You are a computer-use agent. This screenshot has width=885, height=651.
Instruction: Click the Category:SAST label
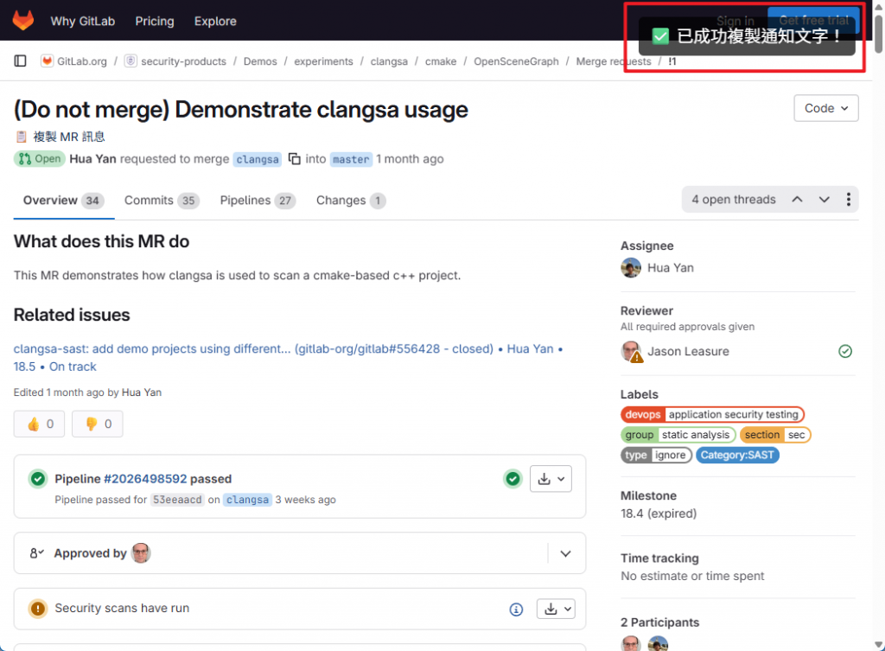tap(737, 455)
